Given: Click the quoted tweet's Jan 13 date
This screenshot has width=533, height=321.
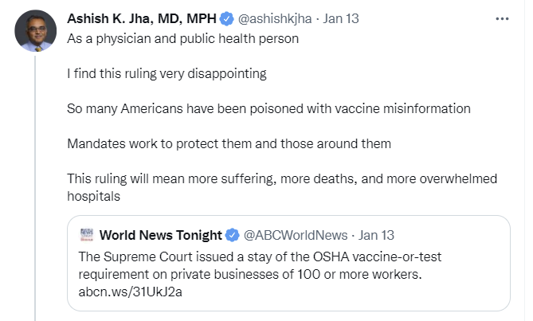Looking at the screenshot, I should click(x=377, y=235).
